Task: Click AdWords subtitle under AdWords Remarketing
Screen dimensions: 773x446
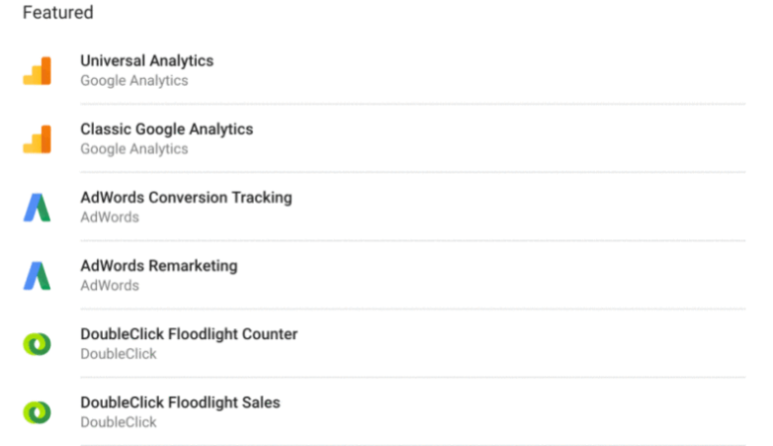Action: 110,285
